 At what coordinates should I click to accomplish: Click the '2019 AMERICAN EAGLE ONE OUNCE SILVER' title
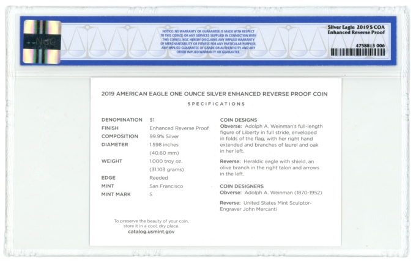(x=214, y=94)
